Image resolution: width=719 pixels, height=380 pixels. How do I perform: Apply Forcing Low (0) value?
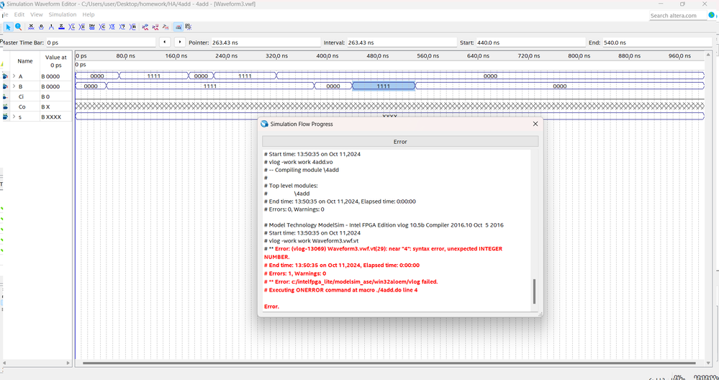41,27
